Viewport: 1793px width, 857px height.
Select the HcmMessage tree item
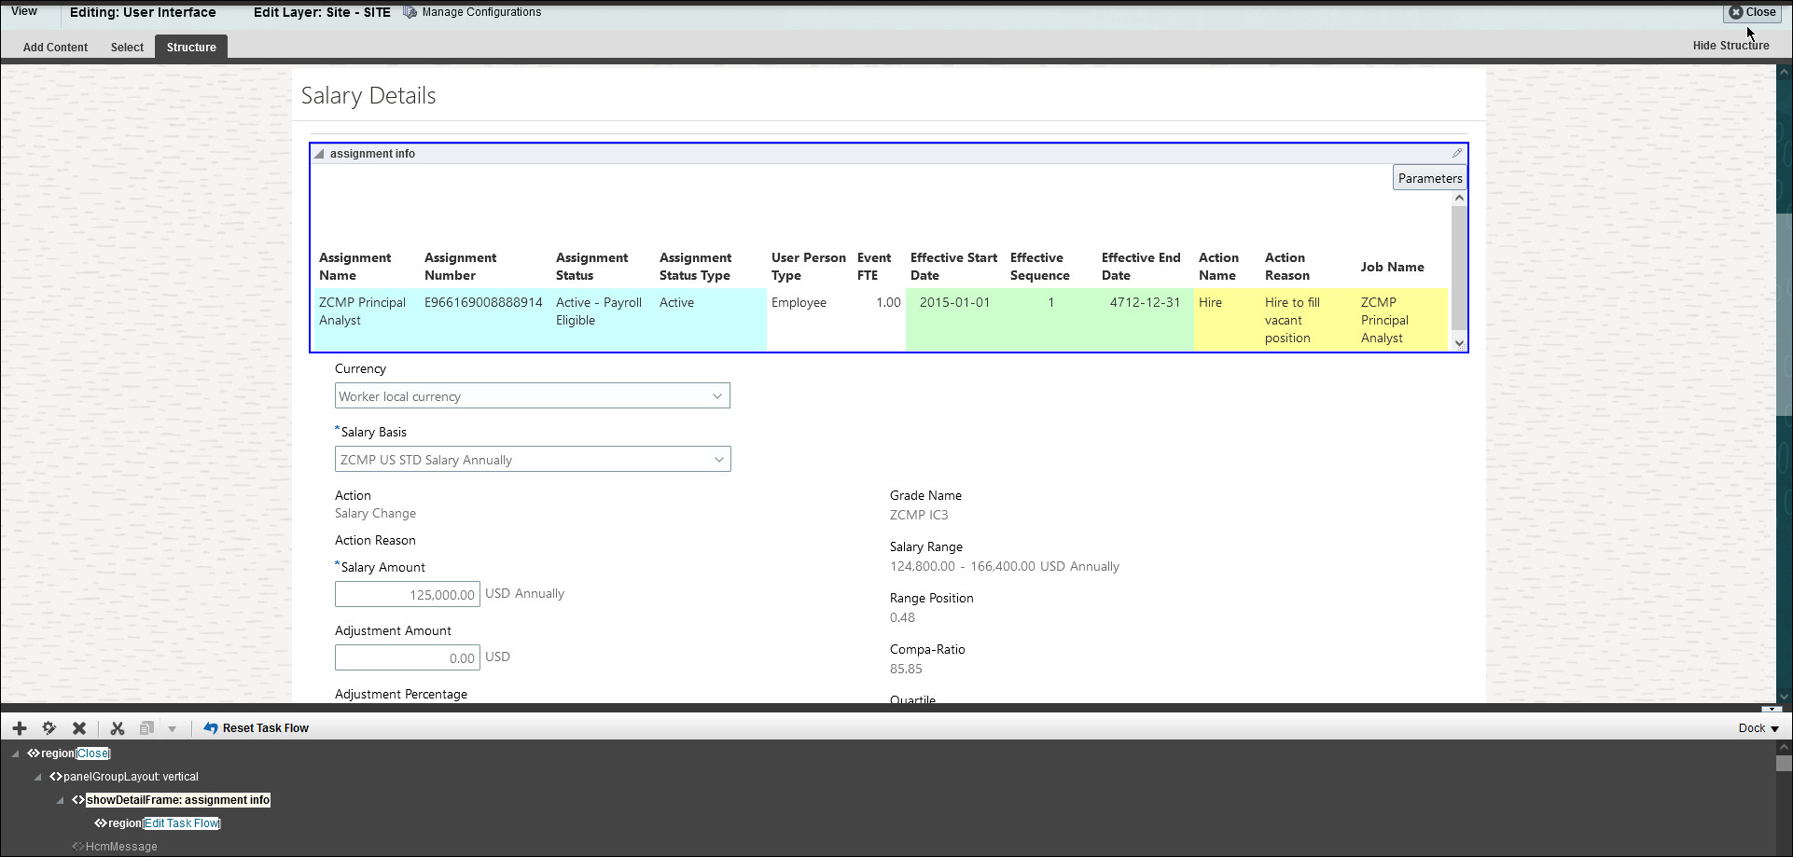pyautogui.click(x=121, y=847)
